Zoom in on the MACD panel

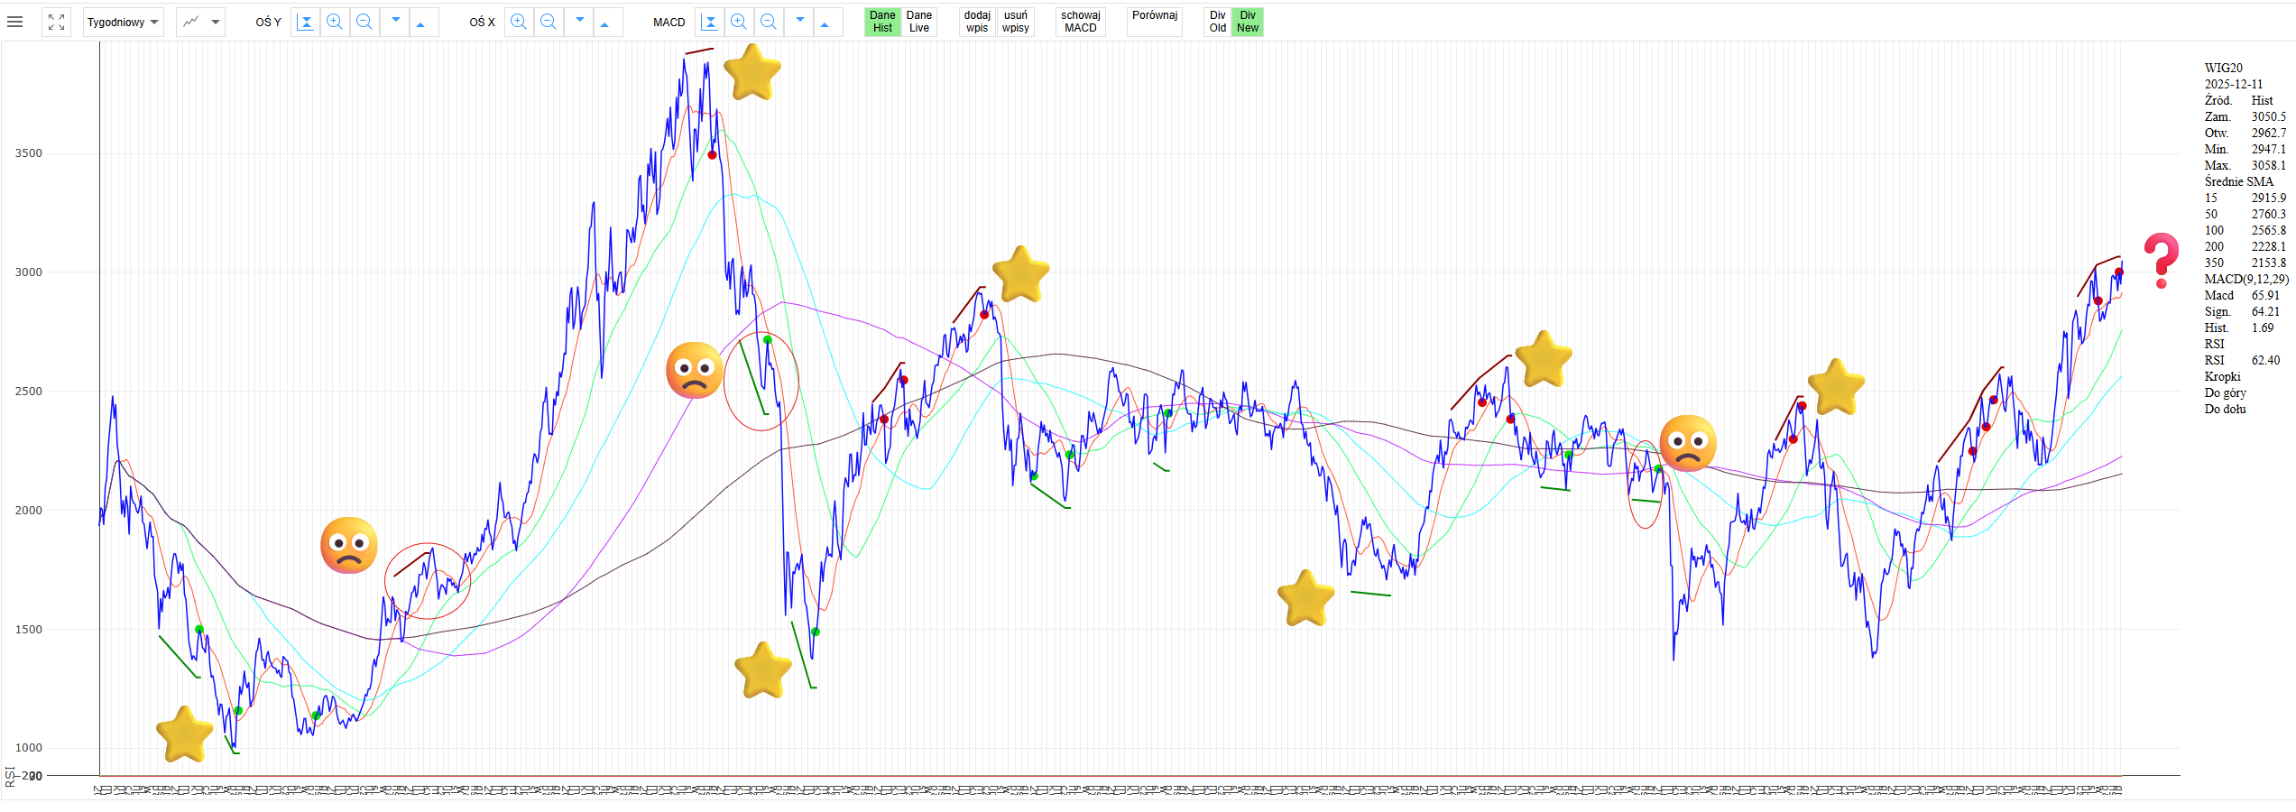point(739,22)
